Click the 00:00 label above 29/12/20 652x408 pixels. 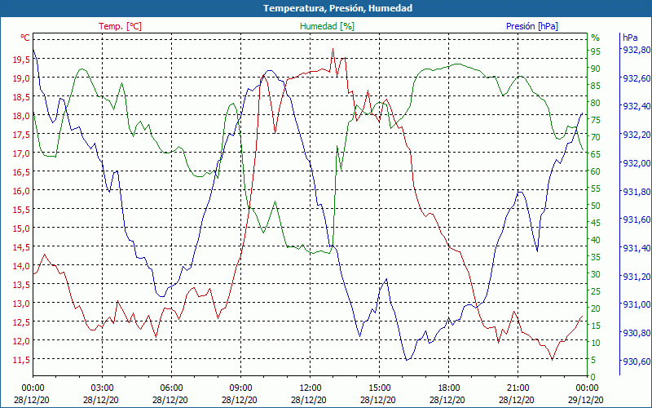tap(587, 388)
